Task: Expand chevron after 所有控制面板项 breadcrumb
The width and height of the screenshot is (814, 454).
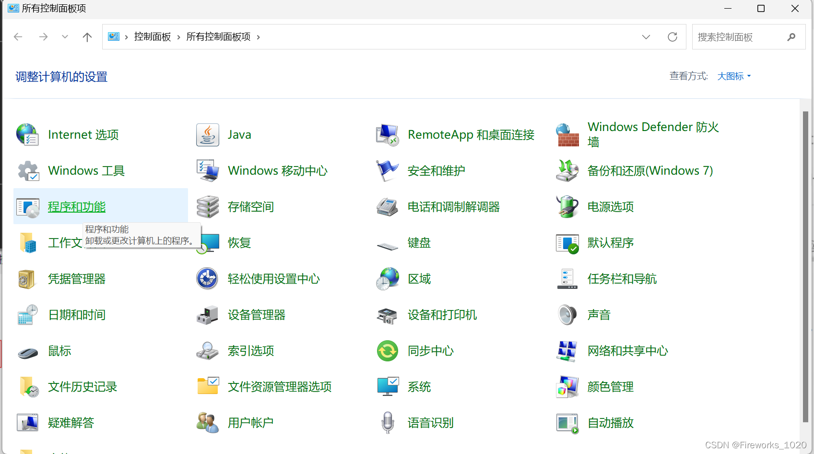Action: (258, 37)
